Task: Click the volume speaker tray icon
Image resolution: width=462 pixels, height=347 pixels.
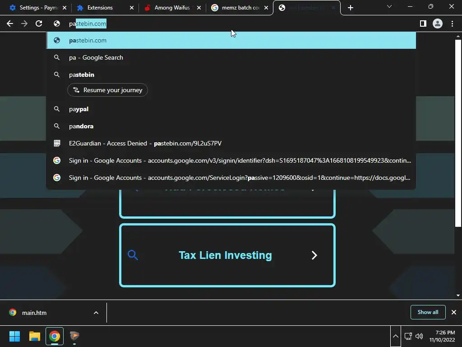Action: pos(419,336)
